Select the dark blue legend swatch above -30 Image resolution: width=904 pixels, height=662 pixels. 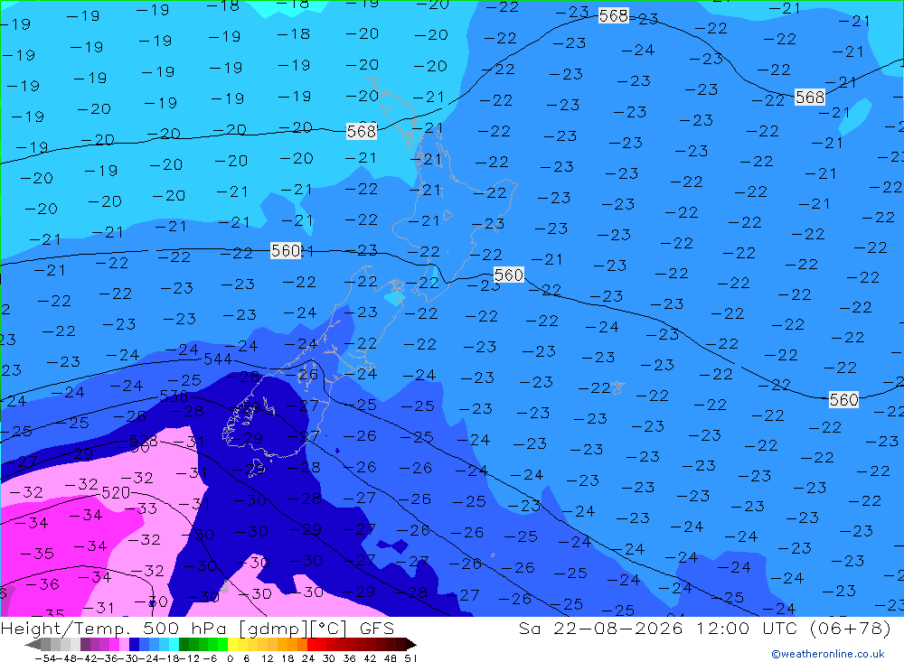pyautogui.click(x=134, y=644)
